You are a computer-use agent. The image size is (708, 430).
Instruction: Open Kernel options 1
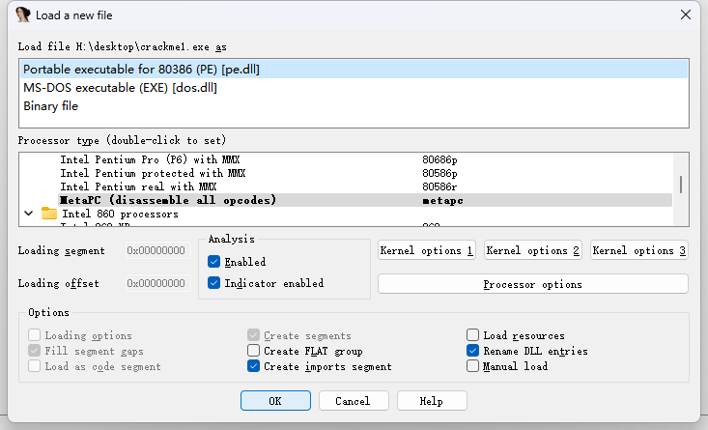(427, 250)
